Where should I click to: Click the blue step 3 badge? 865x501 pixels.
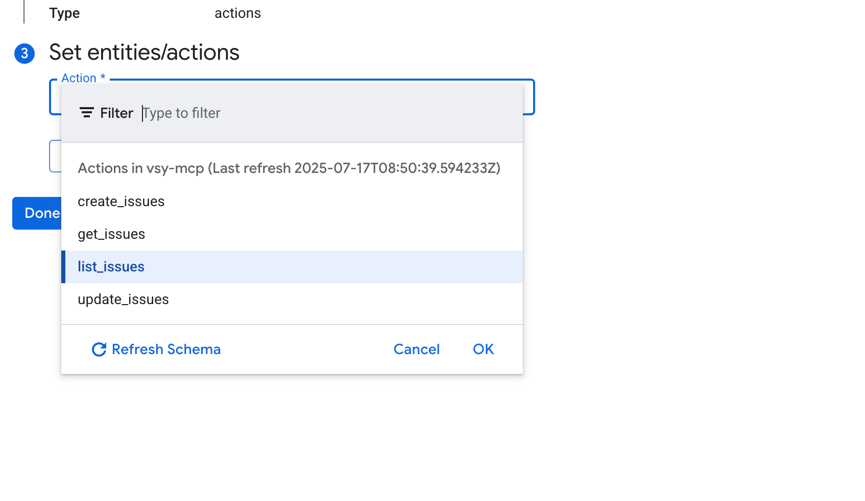24,53
